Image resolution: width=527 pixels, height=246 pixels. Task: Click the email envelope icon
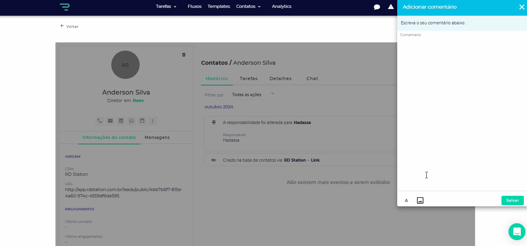[111, 121]
